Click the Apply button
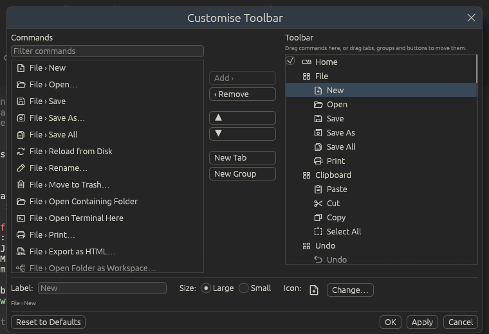This screenshot has height=334, width=489. pyautogui.click(x=422, y=322)
